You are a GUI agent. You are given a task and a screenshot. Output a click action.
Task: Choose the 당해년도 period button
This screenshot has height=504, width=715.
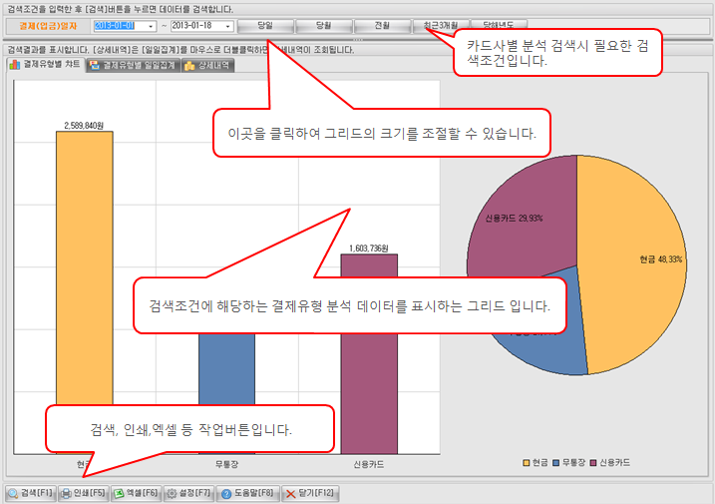(499, 26)
